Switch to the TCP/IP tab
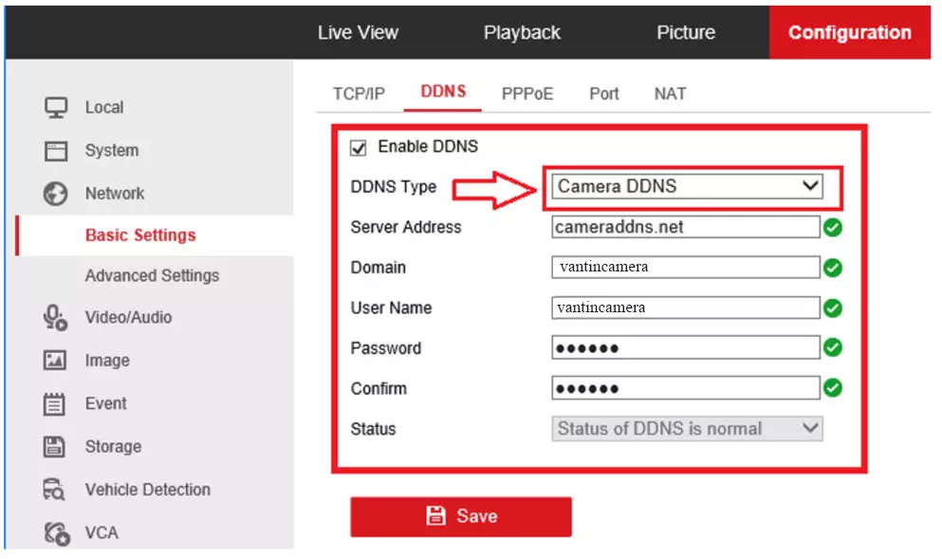Image resolution: width=942 pixels, height=559 pixels. [x=360, y=94]
